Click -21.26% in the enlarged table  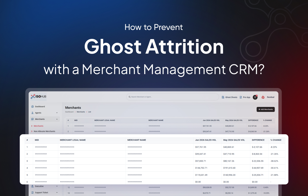(x=274, y=154)
